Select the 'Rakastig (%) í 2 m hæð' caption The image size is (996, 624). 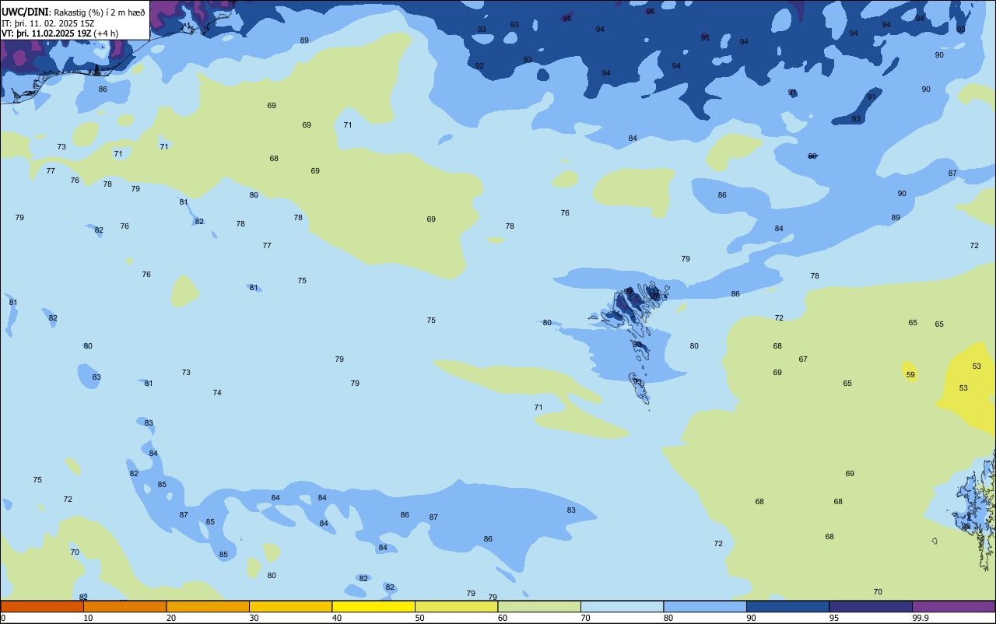(100, 12)
